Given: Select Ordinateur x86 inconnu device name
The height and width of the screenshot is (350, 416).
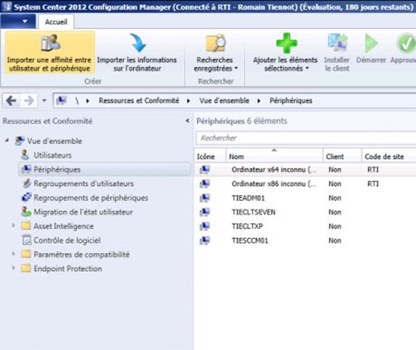Looking at the screenshot, I should (x=273, y=184).
